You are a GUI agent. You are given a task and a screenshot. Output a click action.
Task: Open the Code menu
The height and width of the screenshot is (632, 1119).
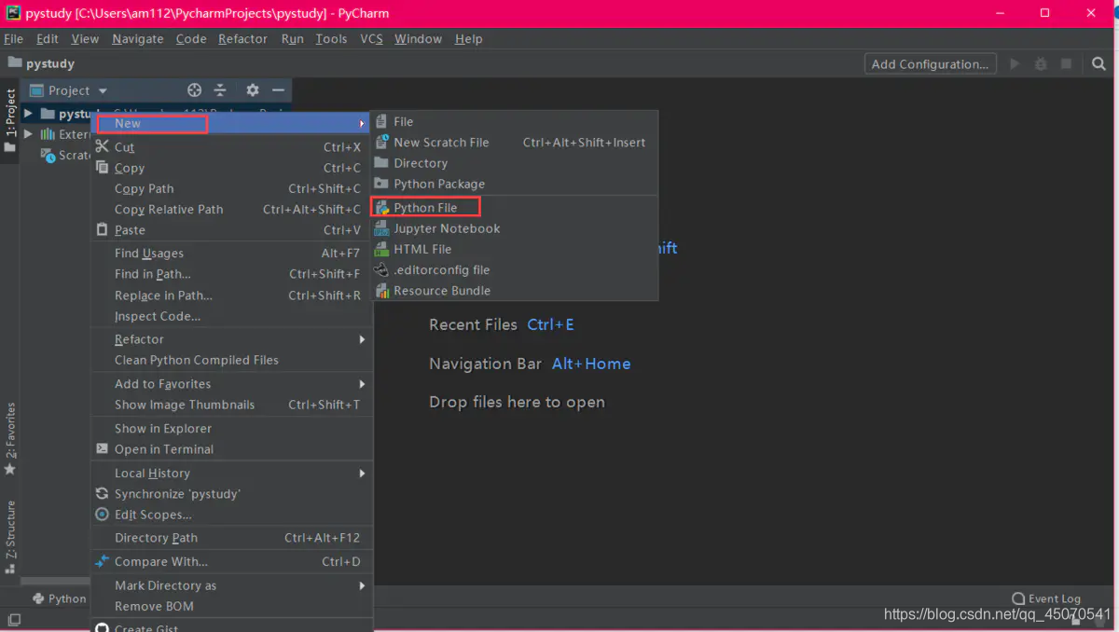(x=191, y=38)
